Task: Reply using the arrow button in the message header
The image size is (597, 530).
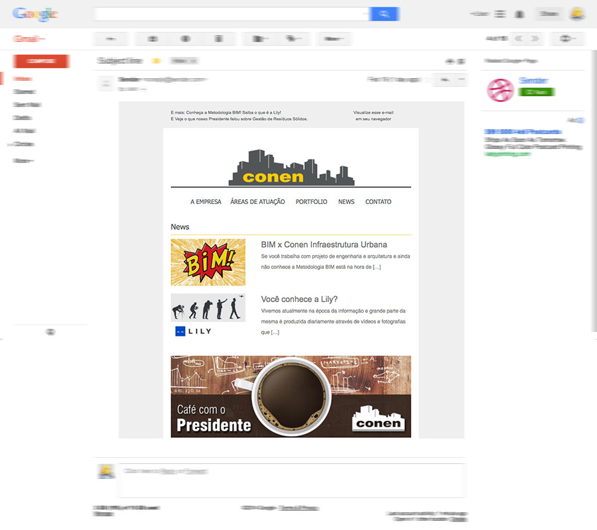Action: (444, 79)
